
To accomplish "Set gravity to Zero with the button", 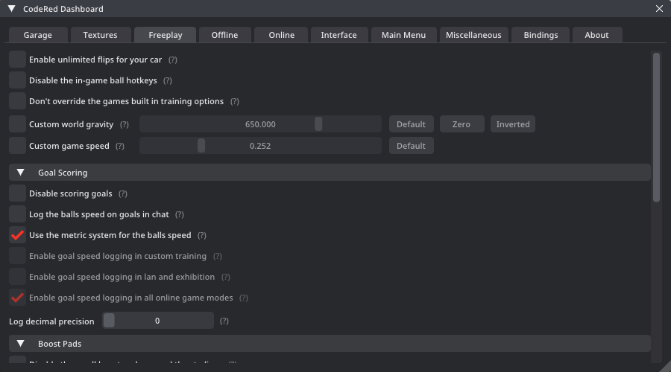I will click(461, 124).
